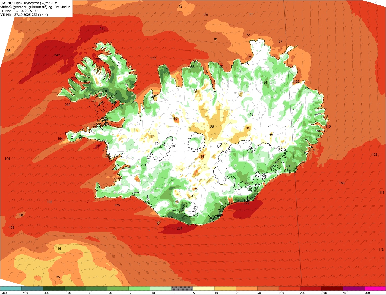Click the heat flux value 152 east of Iceland
The image size is (386, 295).
[375, 154]
